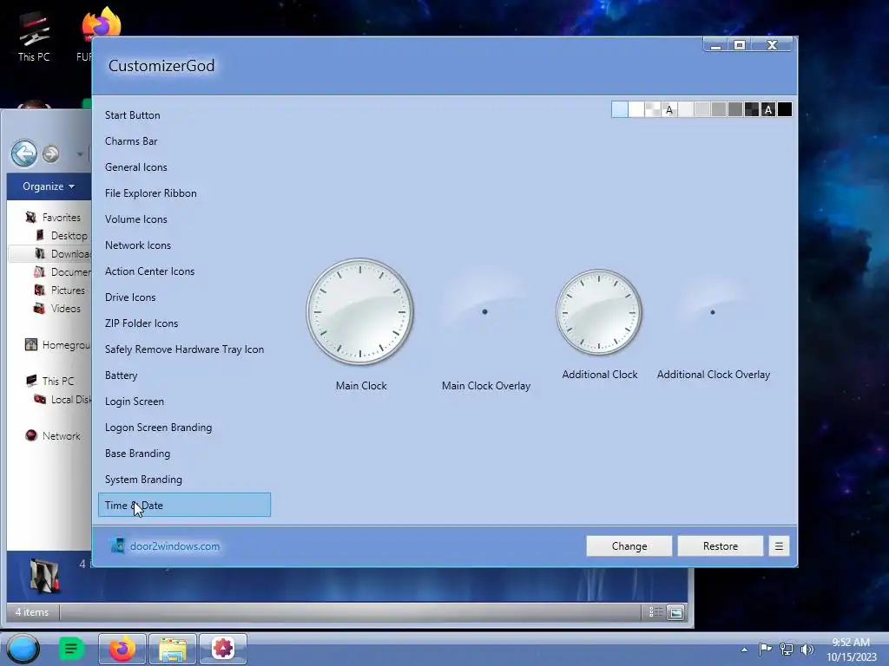
Task: Open the ZIP Folder Icons category
Action: [x=184, y=323]
